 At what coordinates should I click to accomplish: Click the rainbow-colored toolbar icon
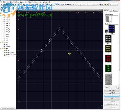pos(15,4)
